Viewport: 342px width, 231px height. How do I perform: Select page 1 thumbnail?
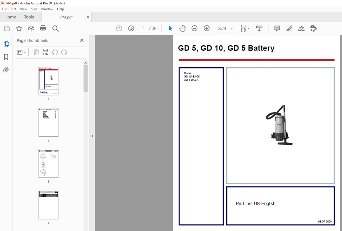(x=49, y=81)
